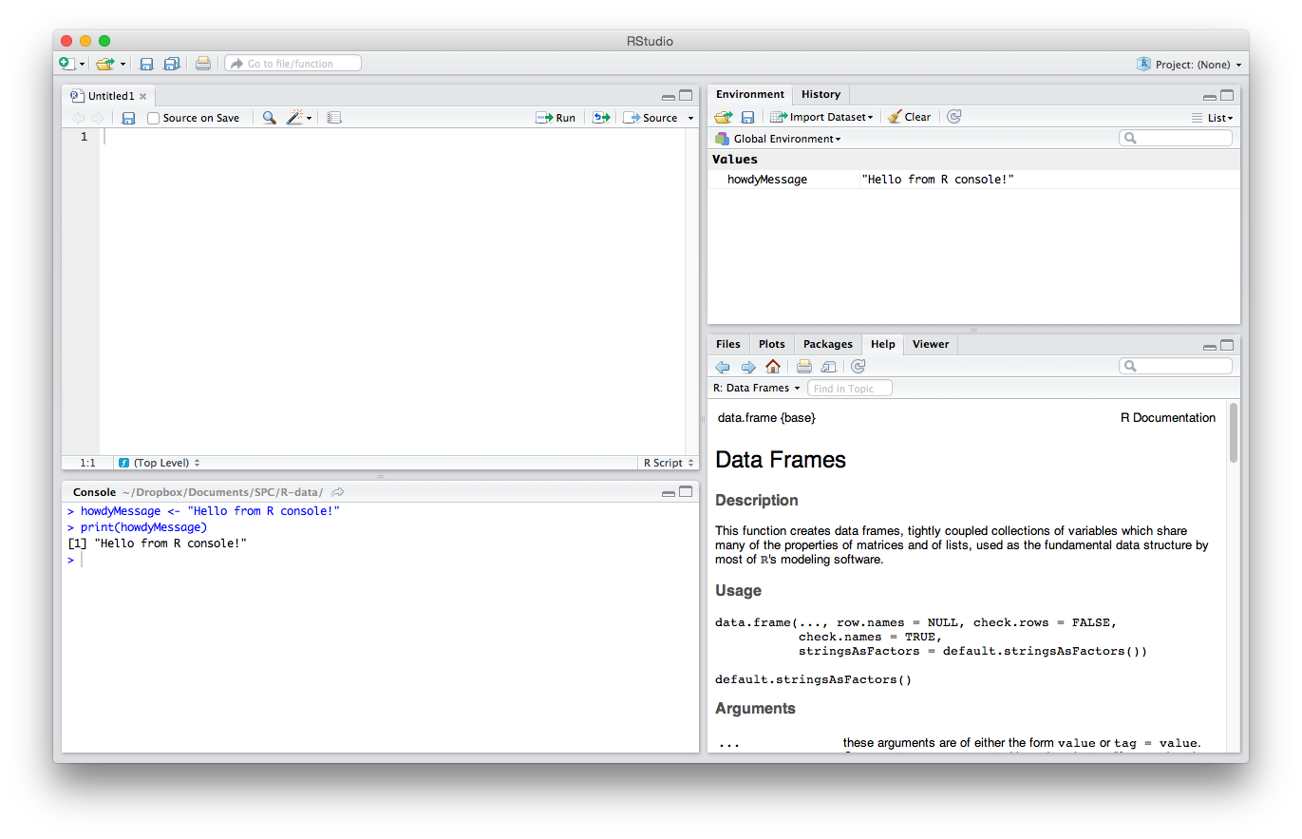Maximize the source editor pane

686,96
